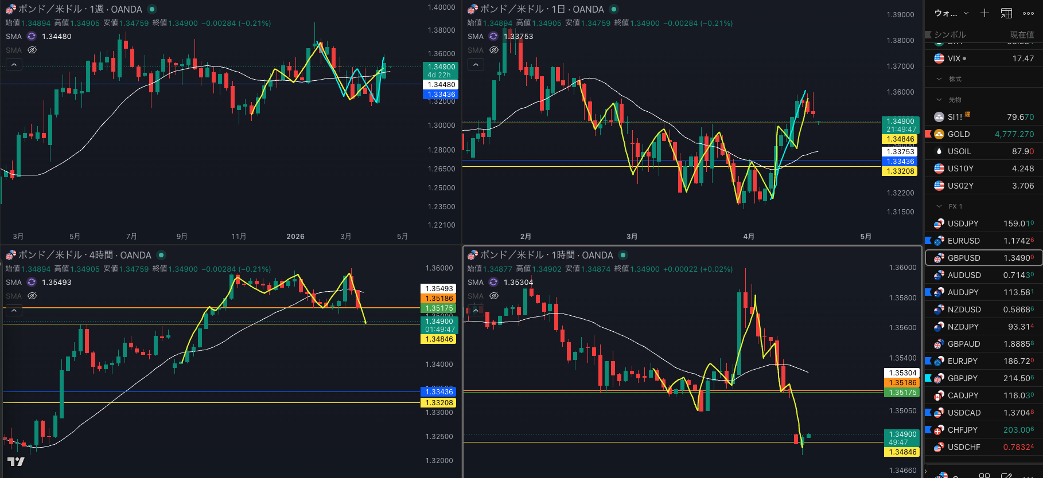This screenshot has width=1043, height=478.
Task: Click the orange 1.35186 price label on 4-hour chart
Action: coord(439,298)
